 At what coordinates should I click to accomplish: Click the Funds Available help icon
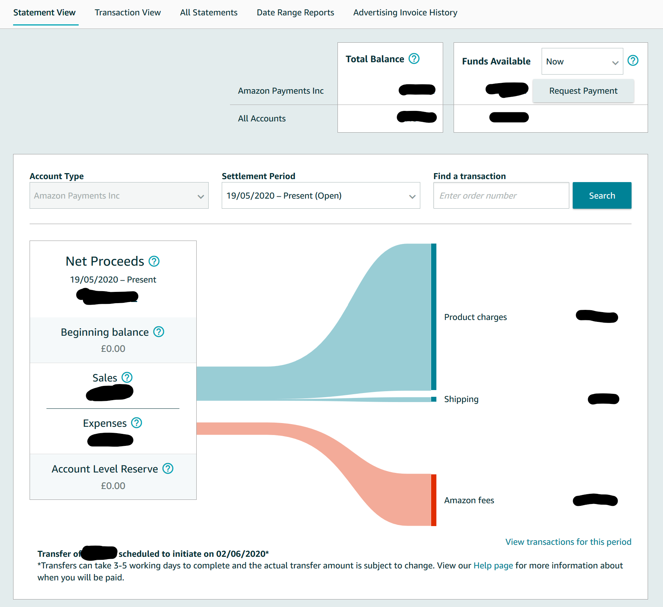click(x=633, y=61)
